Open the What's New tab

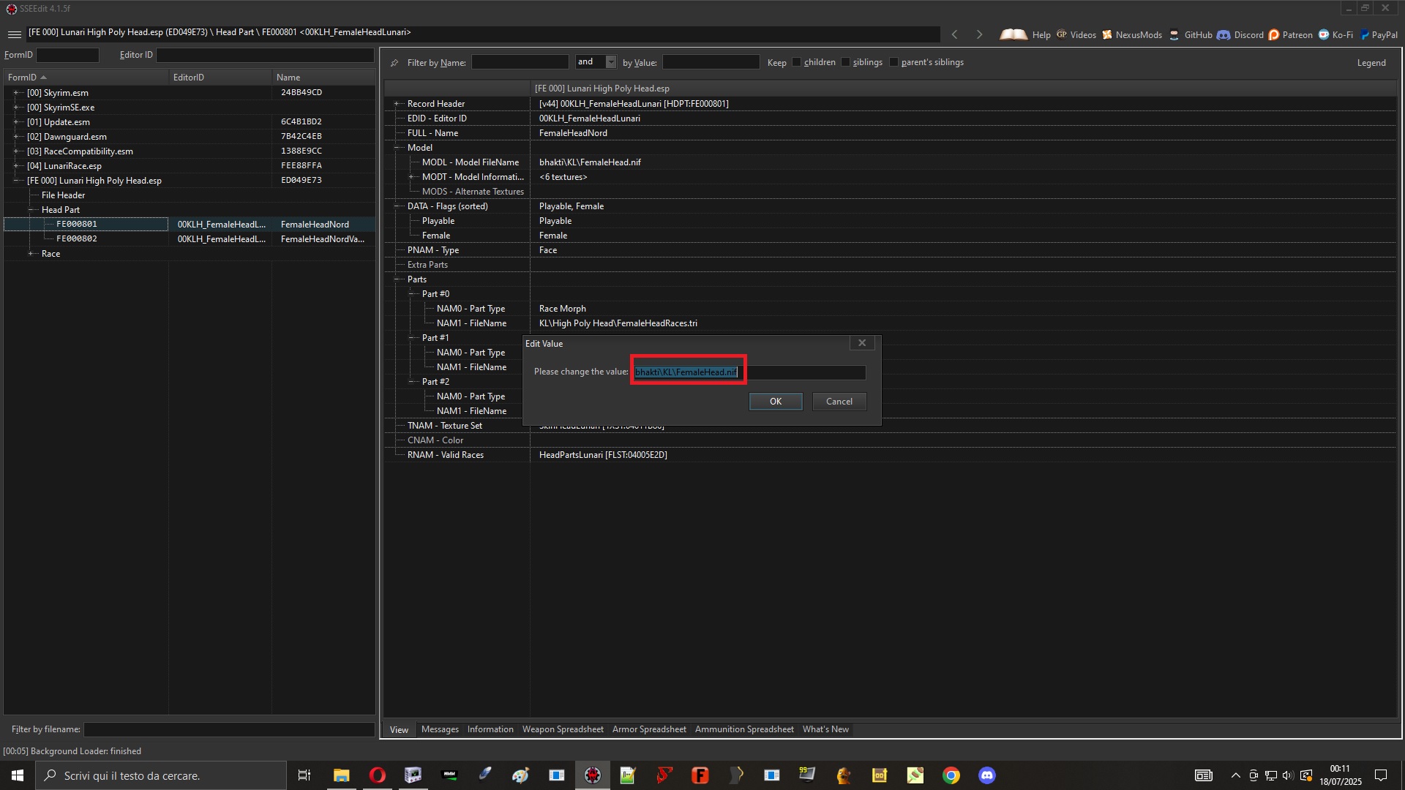tap(825, 729)
